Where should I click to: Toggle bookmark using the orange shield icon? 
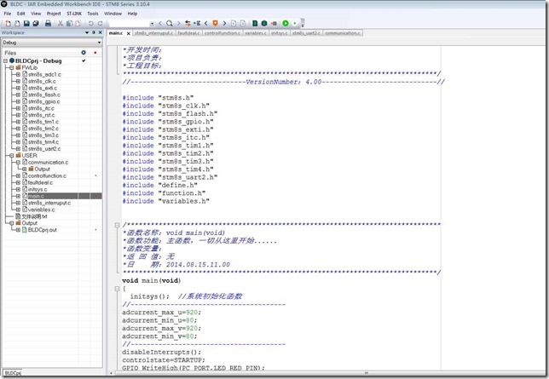tap(216, 24)
